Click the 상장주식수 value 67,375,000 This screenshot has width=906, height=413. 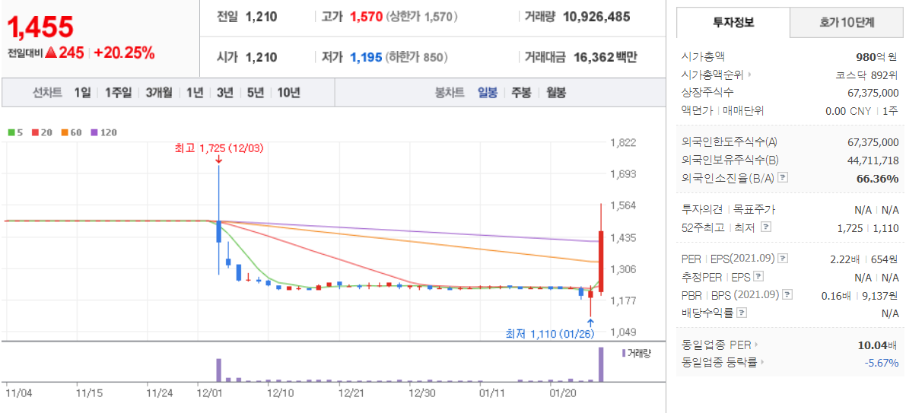(x=873, y=93)
